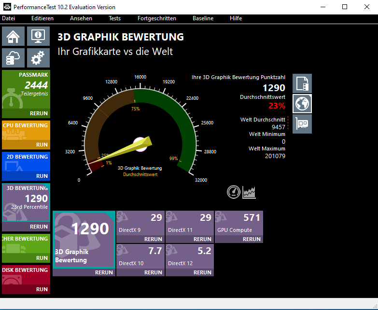Screen dimensions: 378x310
Task: Select the DirectX 9 result tile
Action: tap(140, 223)
